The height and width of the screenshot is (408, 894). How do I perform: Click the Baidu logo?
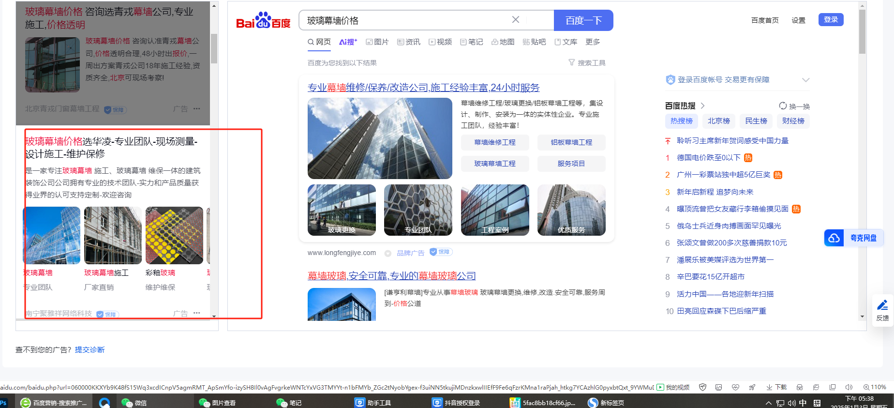263,20
